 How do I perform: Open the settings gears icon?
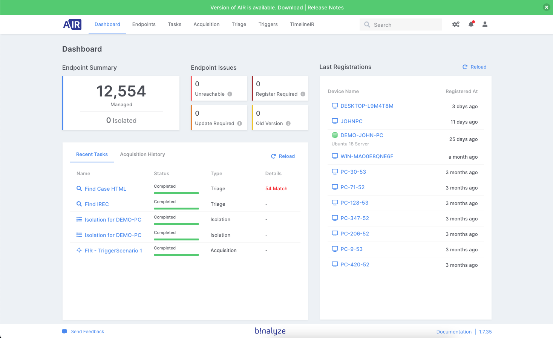(x=456, y=24)
